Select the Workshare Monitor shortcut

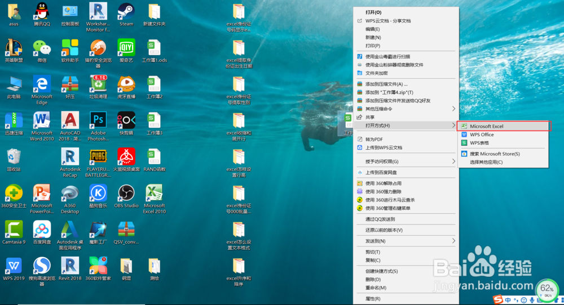click(98, 17)
